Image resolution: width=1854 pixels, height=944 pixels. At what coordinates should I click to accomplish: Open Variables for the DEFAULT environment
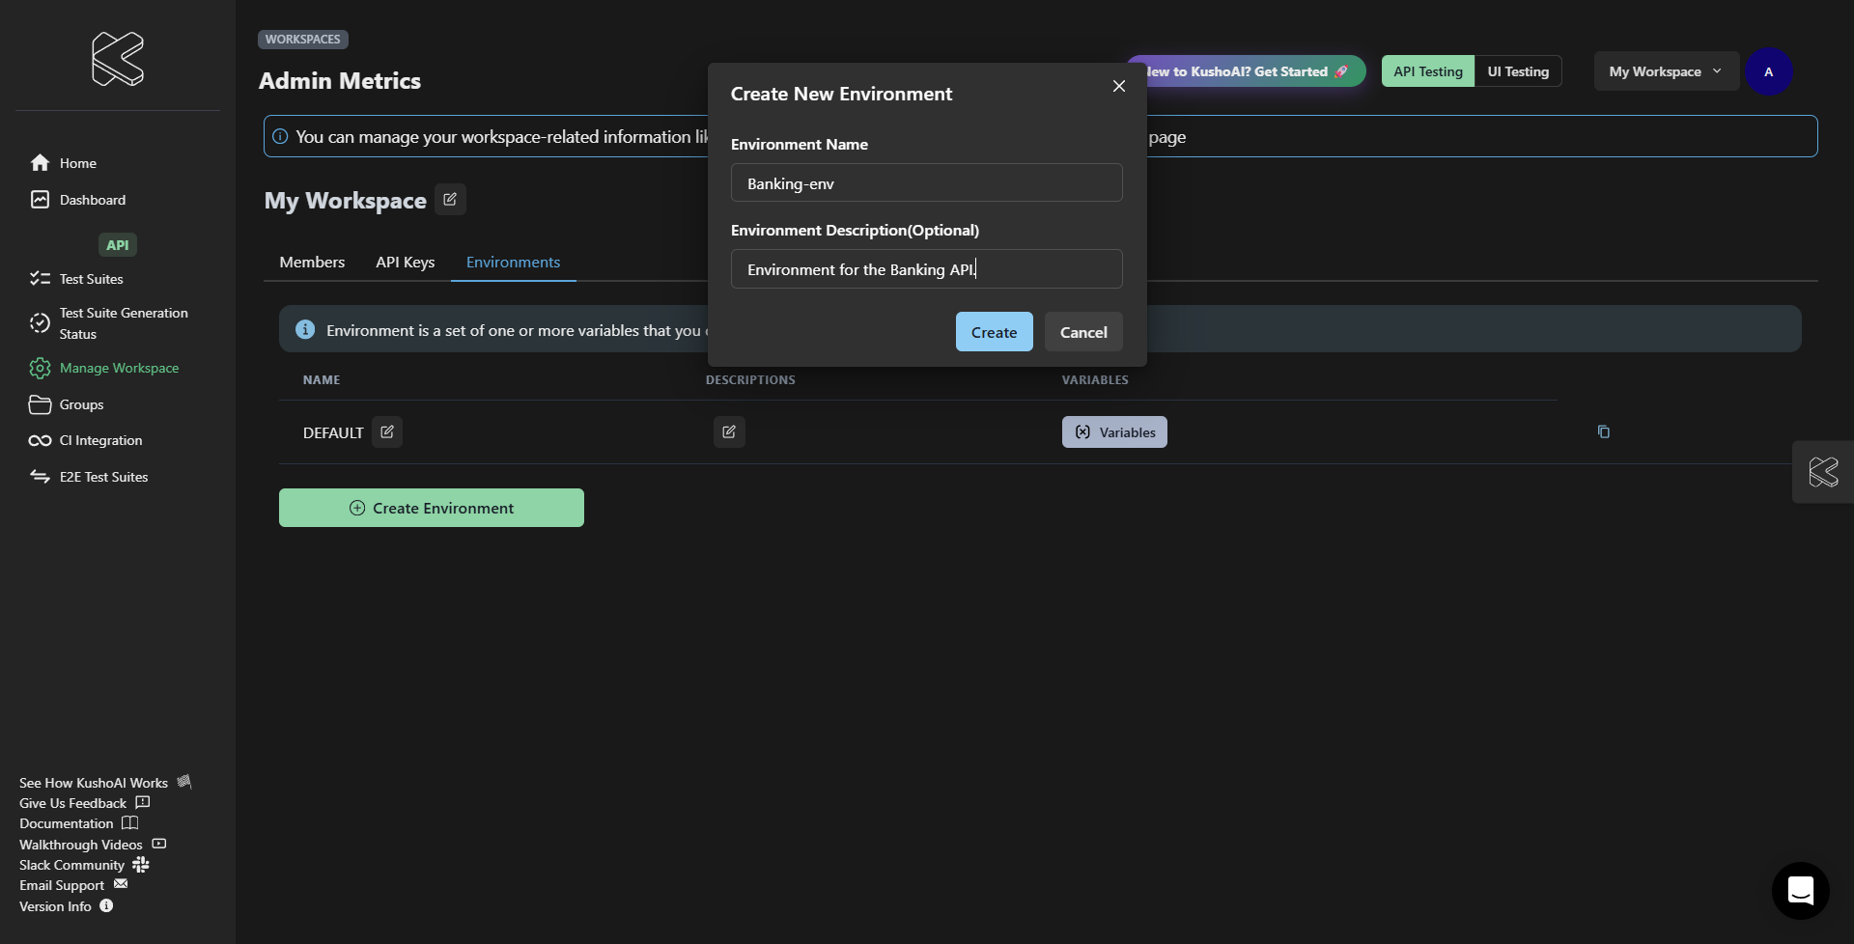click(1114, 432)
